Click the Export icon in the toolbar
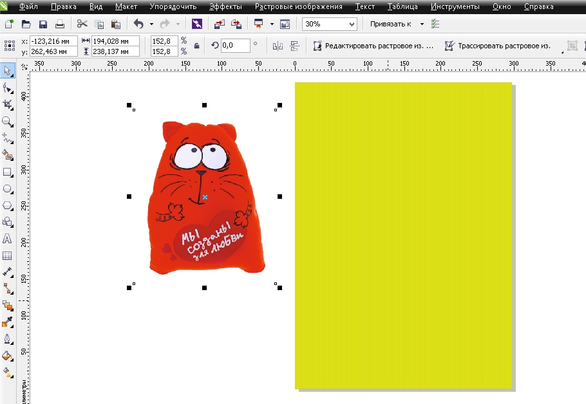586x404 pixels. (236, 24)
